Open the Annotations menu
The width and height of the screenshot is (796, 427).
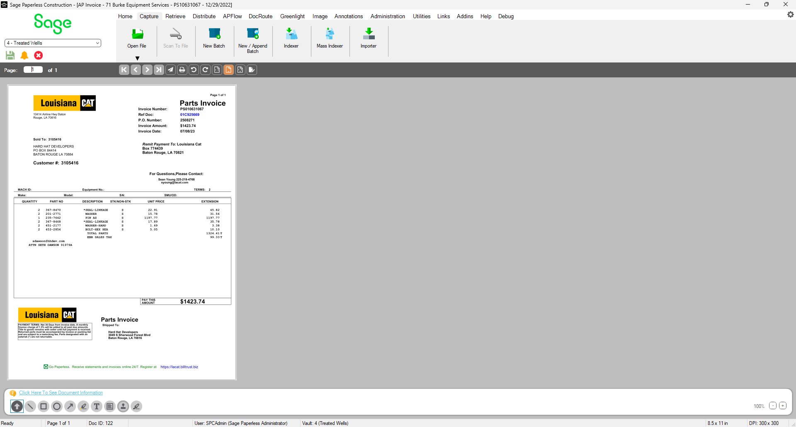[349, 16]
